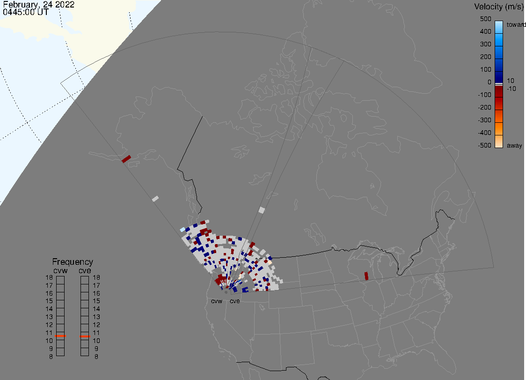The width and height of the screenshot is (526, 380).
Task: Click the orange marker on cve frequency bar
Action: click(x=85, y=336)
